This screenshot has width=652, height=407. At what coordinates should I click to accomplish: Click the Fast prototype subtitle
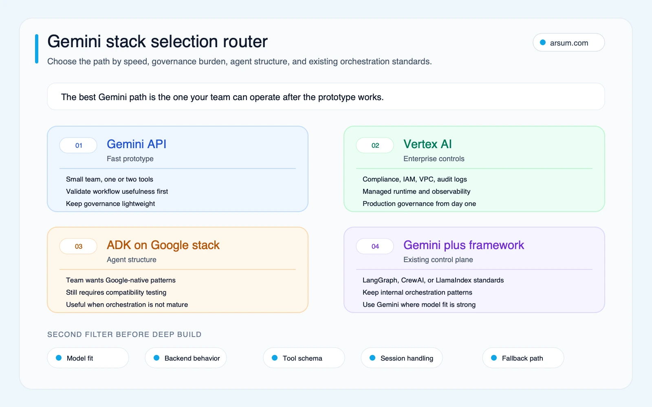click(x=130, y=159)
